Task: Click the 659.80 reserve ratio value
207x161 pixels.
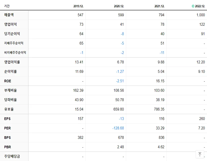Action: pos(119,109)
